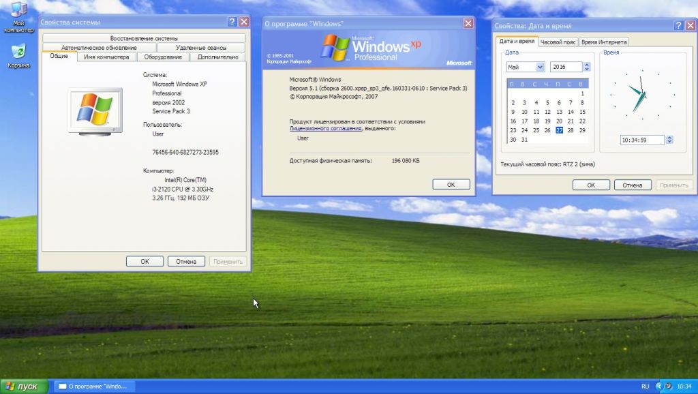
Task: Switch to 'Восстановление системы' tab
Action: point(144,38)
